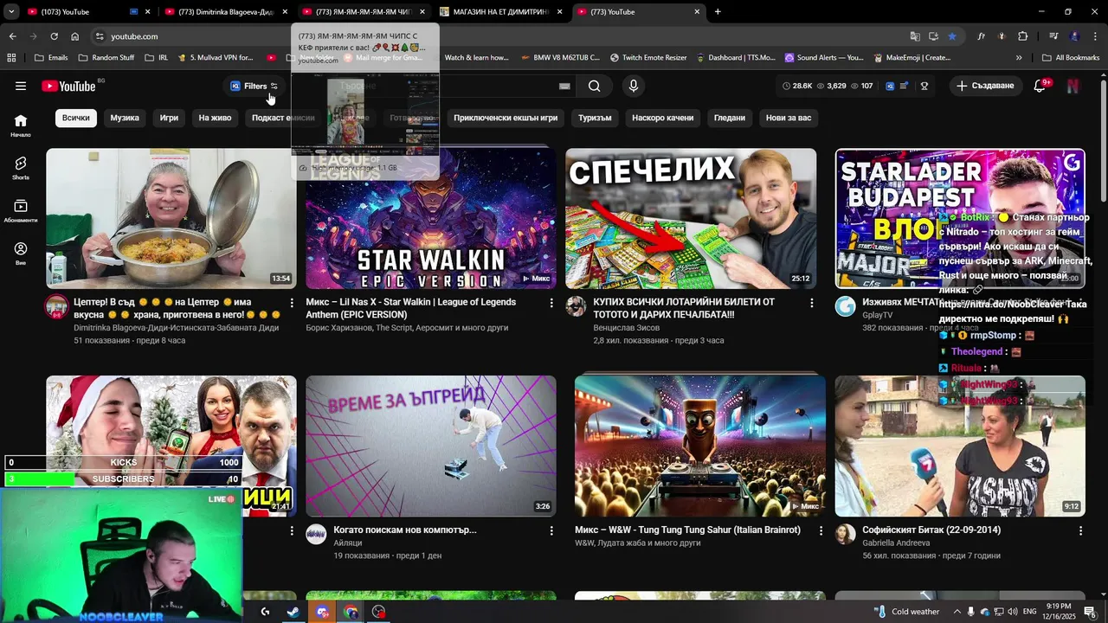Select Приключенски екшън игри chip
The image size is (1108, 623).
click(x=506, y=118)
